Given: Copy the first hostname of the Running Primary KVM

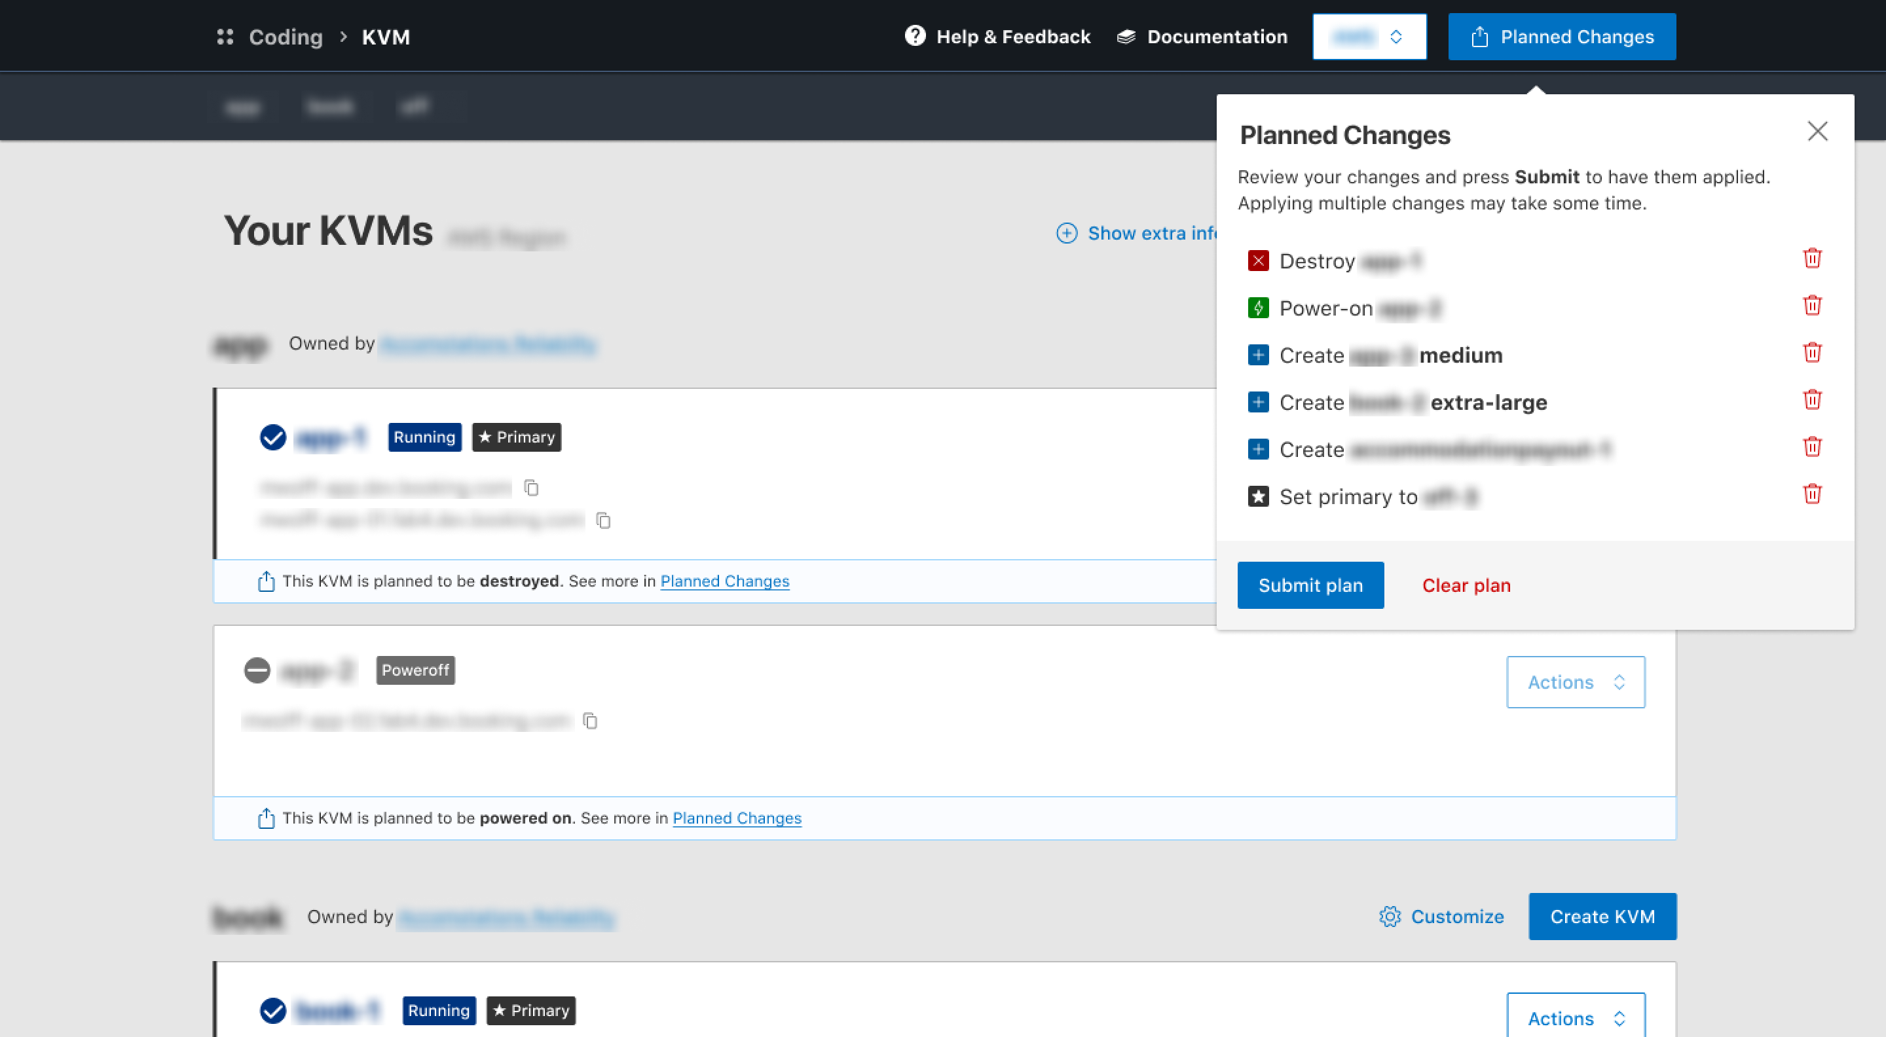Looking at the screenshot, I should (531, 487).
